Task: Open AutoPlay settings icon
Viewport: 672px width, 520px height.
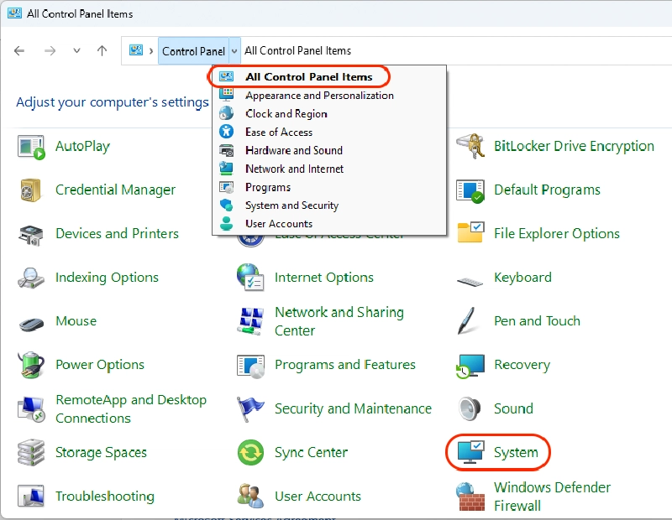Action: click(x=31, y=146)
